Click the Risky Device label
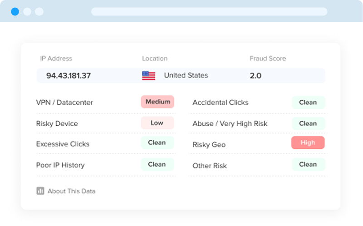 pos(57,123)
